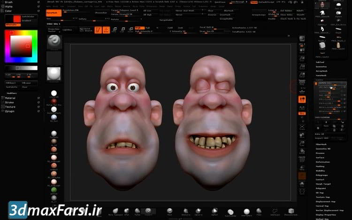Open the Polypaint section
352x220 pixels.
point(321,189)
